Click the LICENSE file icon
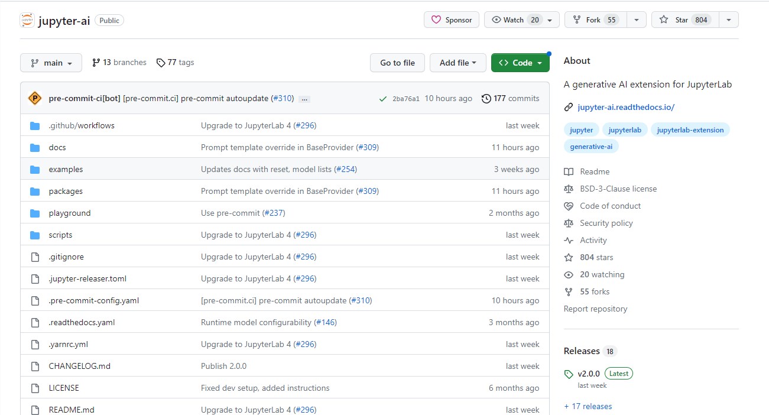769x415 pixels. click(35, 388)
